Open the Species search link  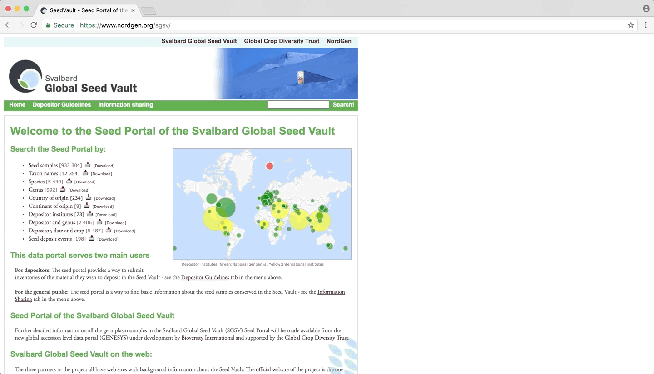click(36, 182)
